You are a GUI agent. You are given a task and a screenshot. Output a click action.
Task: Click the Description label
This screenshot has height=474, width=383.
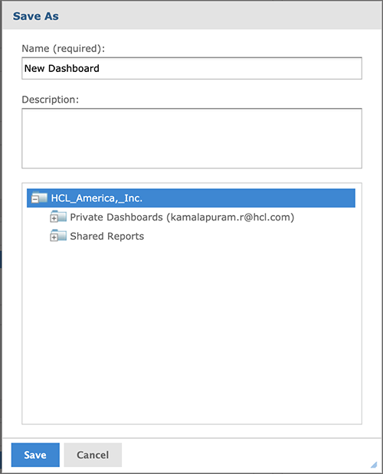(51, 100)
